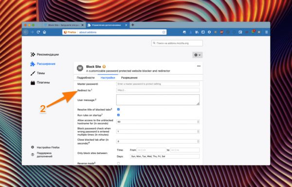292x187 pixels.
Task: Click the Master password field
Action: point(158,84)
